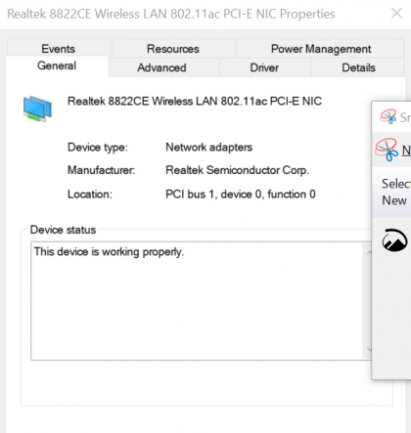Close the Realtek Properties dialog
Viewport: 411px width, 433px height.
[x=396, y=14]
